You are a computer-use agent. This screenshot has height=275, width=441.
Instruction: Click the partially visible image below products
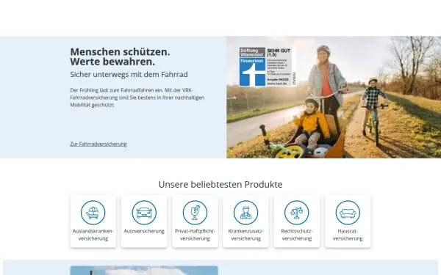click(144, 271)
